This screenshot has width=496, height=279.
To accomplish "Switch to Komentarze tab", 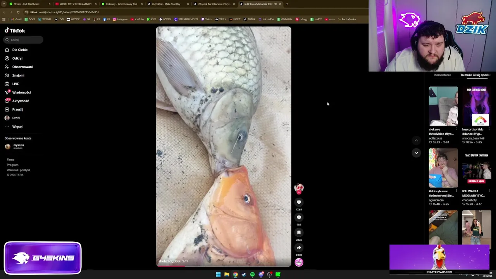I will (x=443, y=75).
